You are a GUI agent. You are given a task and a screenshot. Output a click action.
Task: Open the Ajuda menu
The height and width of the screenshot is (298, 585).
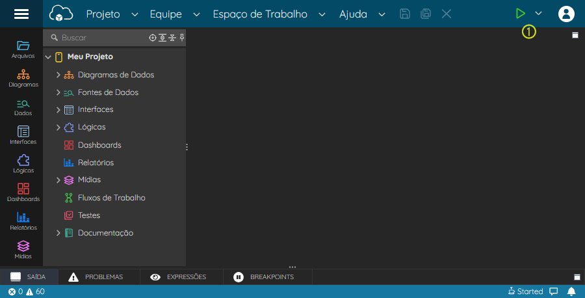pos(353,14)
